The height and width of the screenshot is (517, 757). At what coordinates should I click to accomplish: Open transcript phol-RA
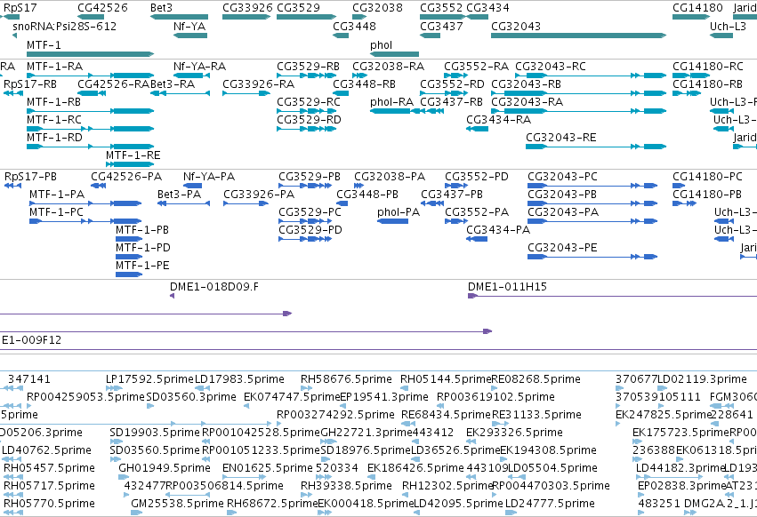point(392,102)
